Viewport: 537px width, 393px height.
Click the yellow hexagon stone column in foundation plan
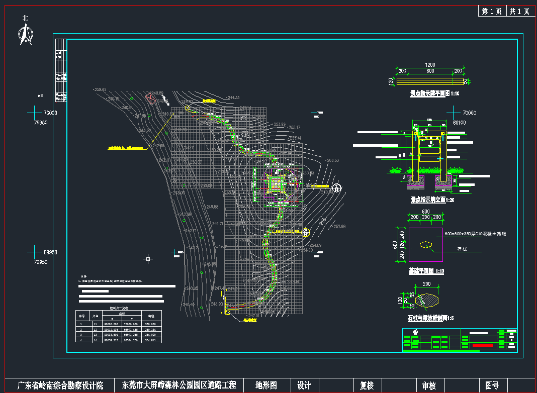[426, 245]
